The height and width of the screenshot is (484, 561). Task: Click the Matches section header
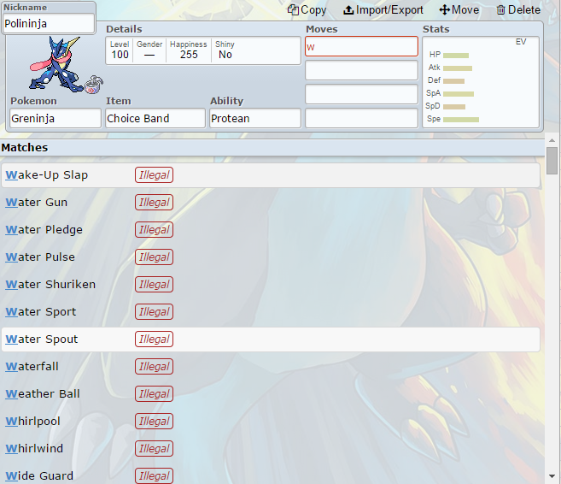tap(272, 148)
